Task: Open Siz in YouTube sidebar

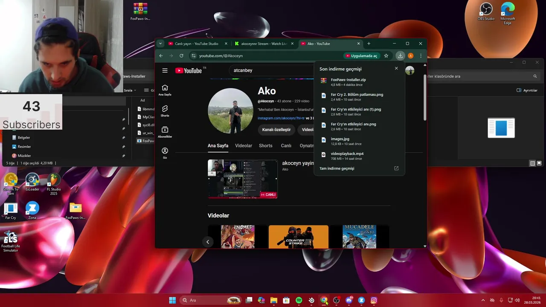Action: (x=165, y=153)
